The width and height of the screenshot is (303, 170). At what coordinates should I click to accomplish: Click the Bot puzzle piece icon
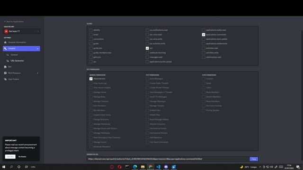pos(5,67)
